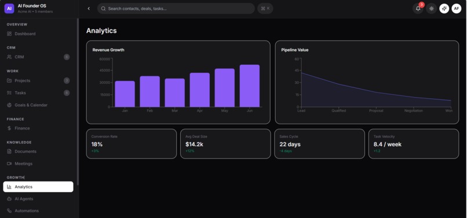
Task: Click the May revenue bar
Action: click(225, 88)
